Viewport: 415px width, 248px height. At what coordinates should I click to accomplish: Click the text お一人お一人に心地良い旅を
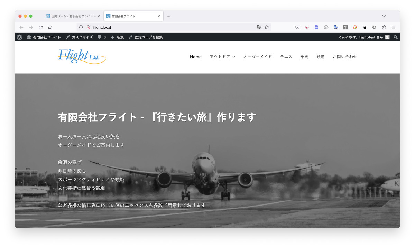pos(89,136)
